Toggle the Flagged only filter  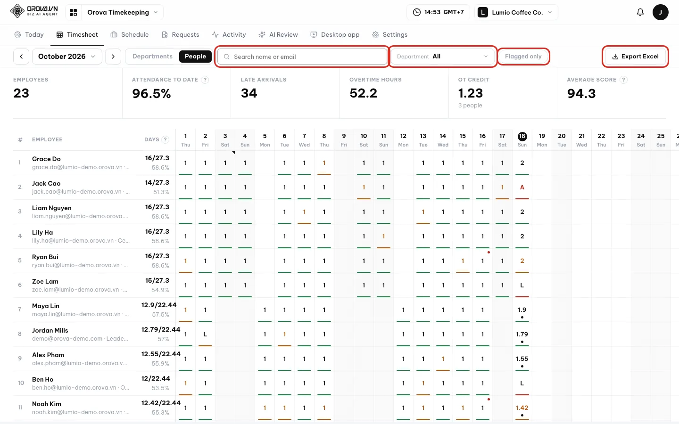pos(523,57)
